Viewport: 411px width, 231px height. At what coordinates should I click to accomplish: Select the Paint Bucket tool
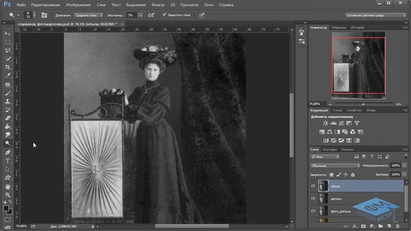pyautogui.click(x=8, y=126)
